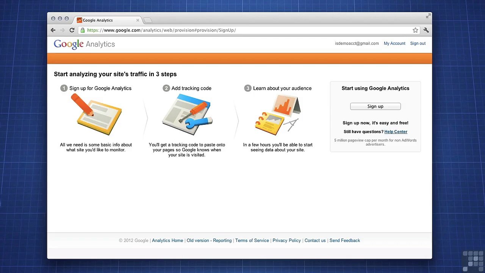Click the 'Start using Google Analytics' heading
The width and height of the screenshot is (485, 273).
point(375,88)
